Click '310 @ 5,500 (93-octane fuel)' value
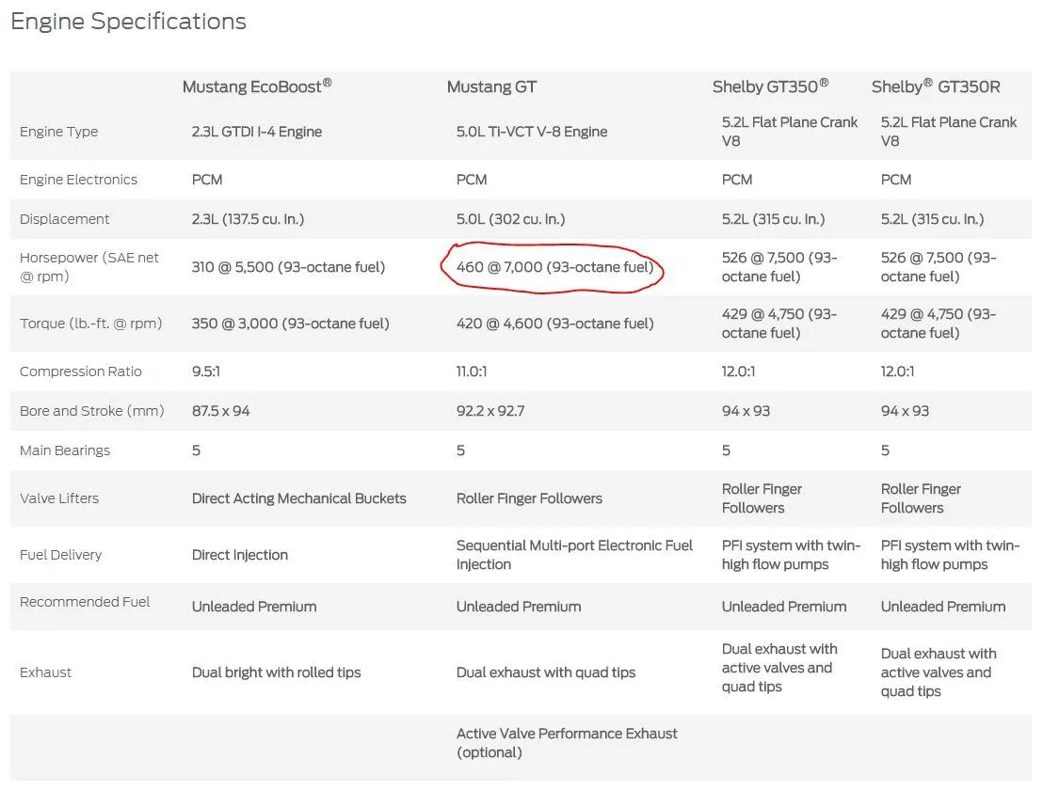Viewport: 1043px width, 790px height. pos(288,267)
